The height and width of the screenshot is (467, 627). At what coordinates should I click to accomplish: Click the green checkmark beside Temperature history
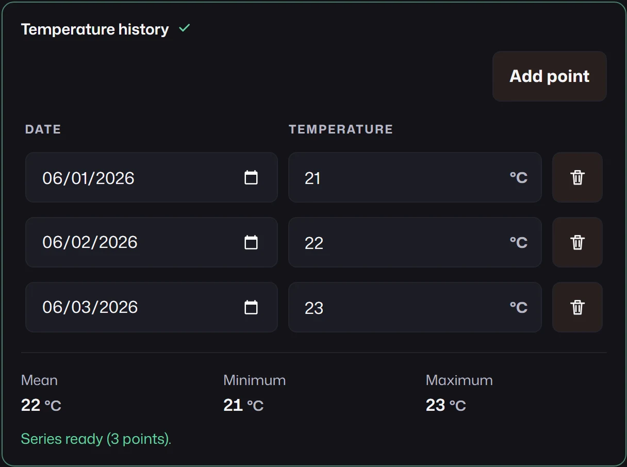coord(184,28)
